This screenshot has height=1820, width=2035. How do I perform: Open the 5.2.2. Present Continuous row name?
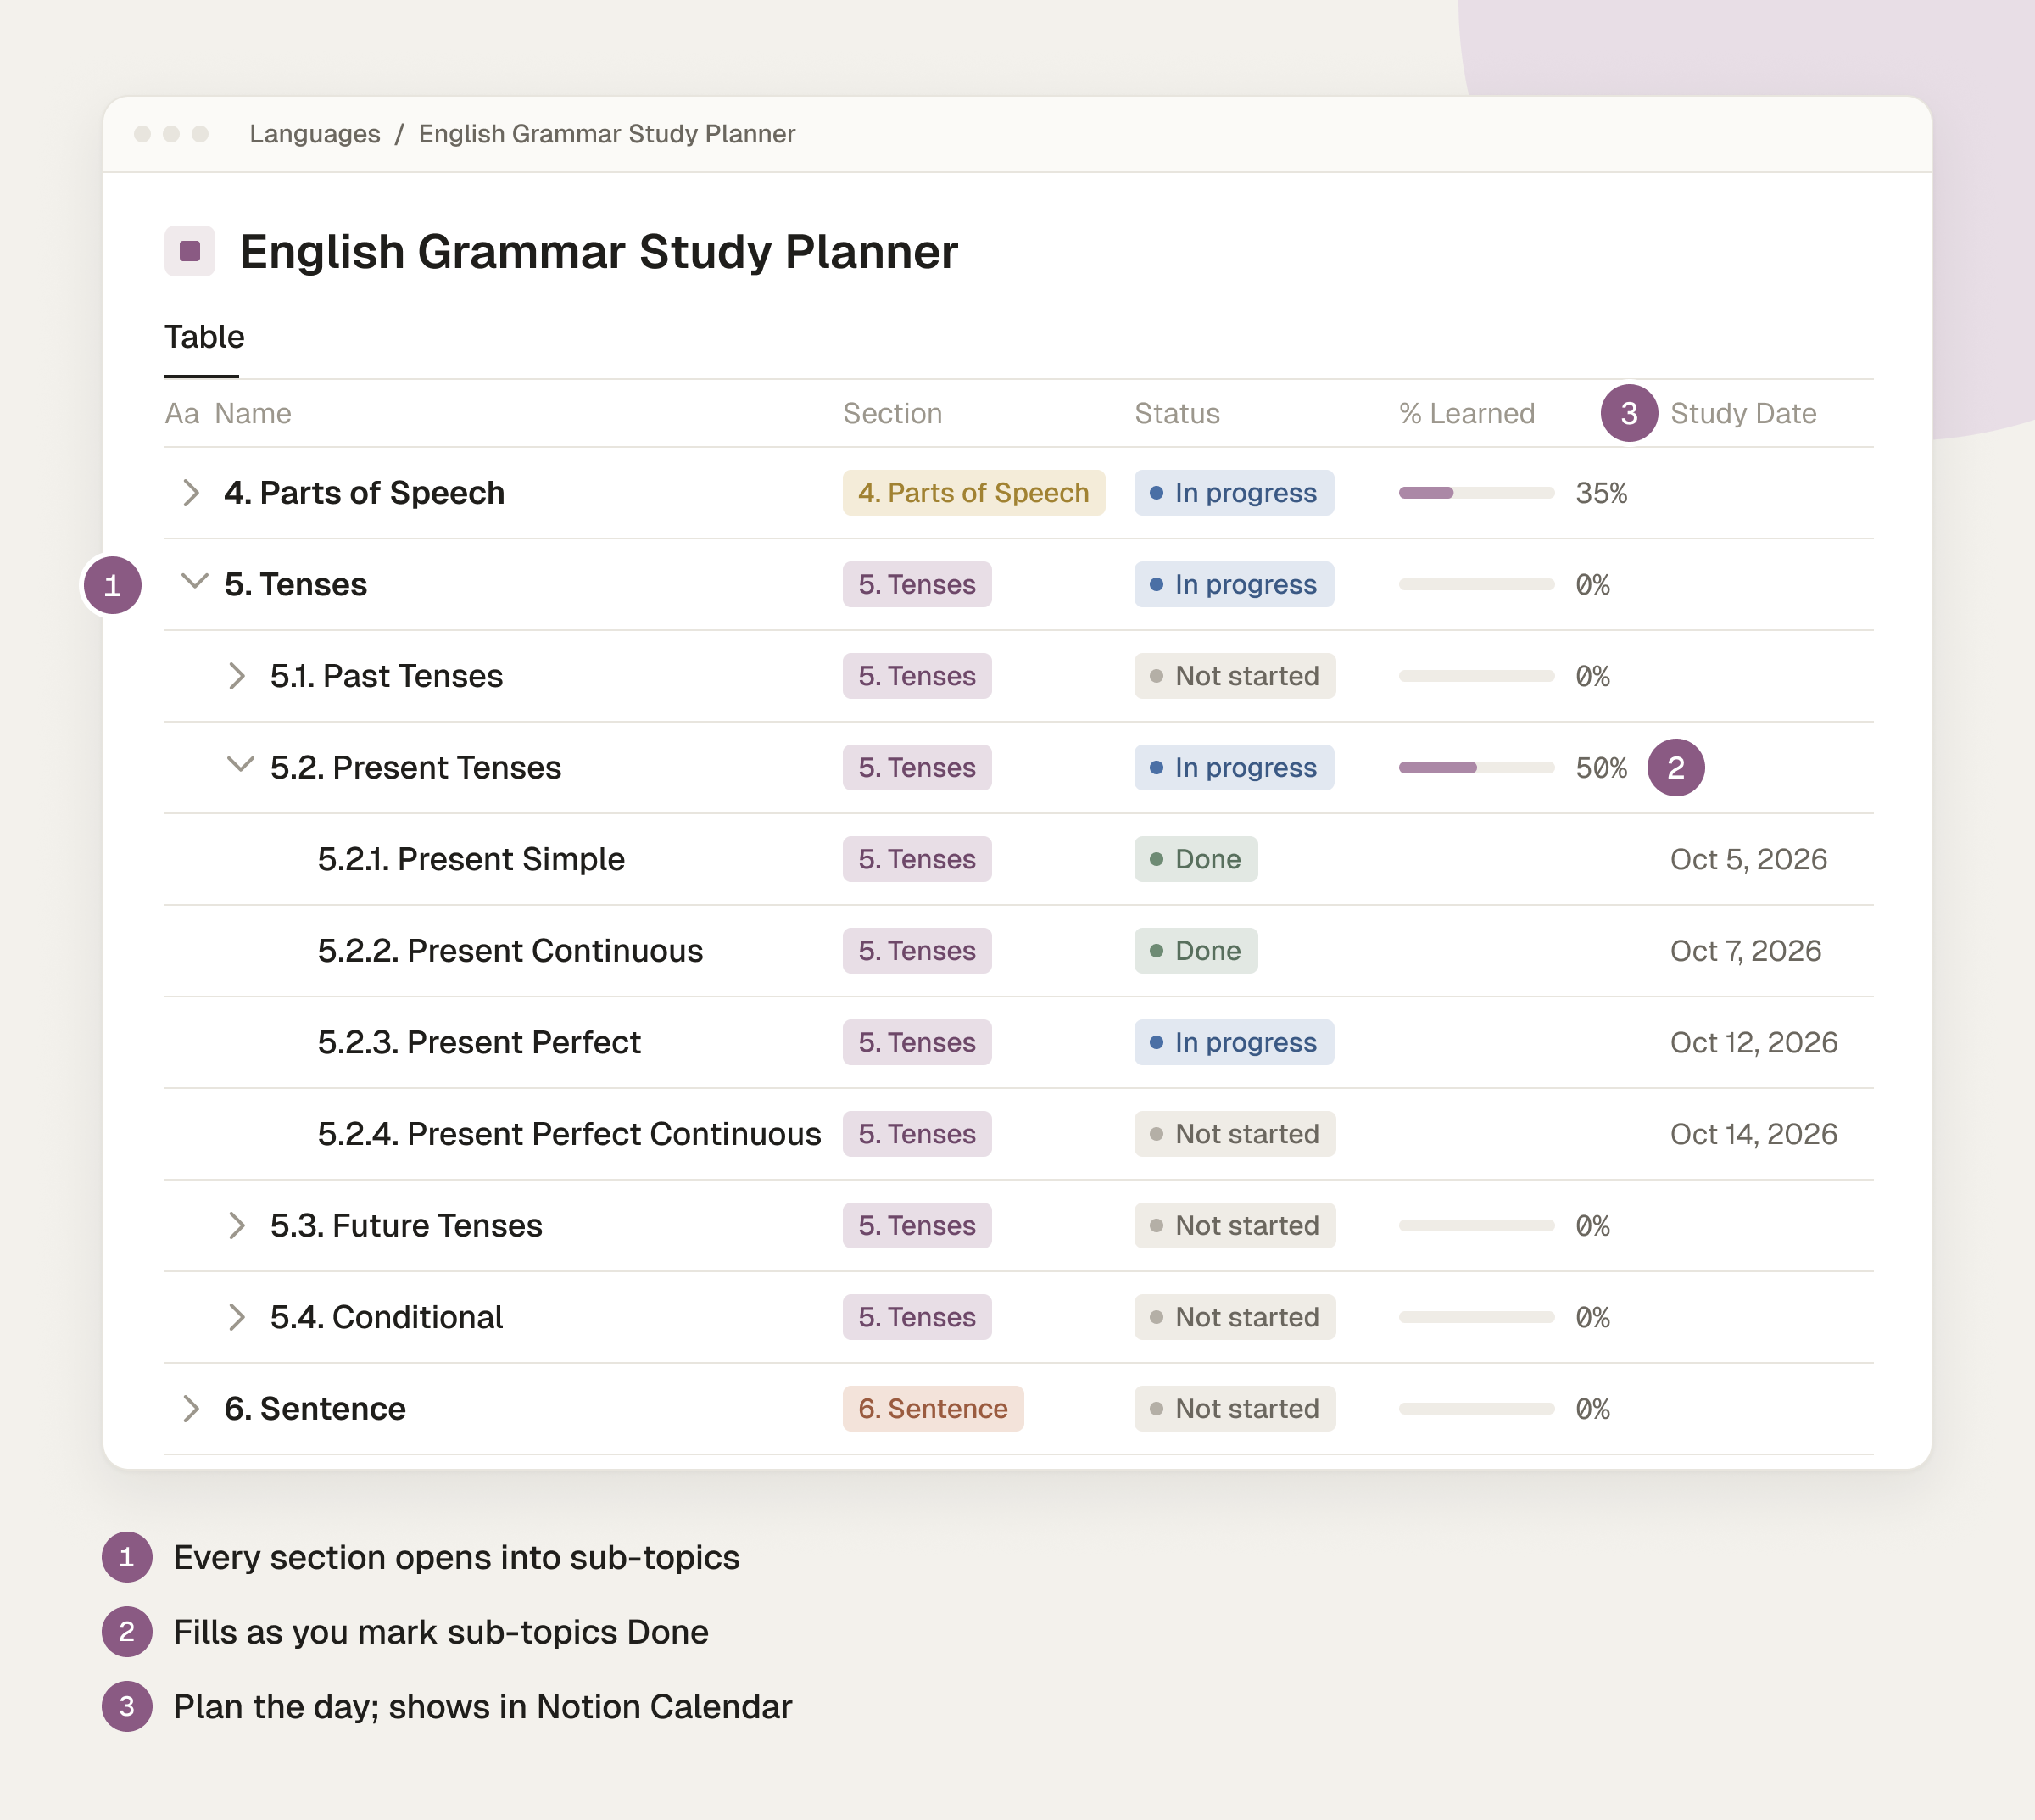click(510, 951)
